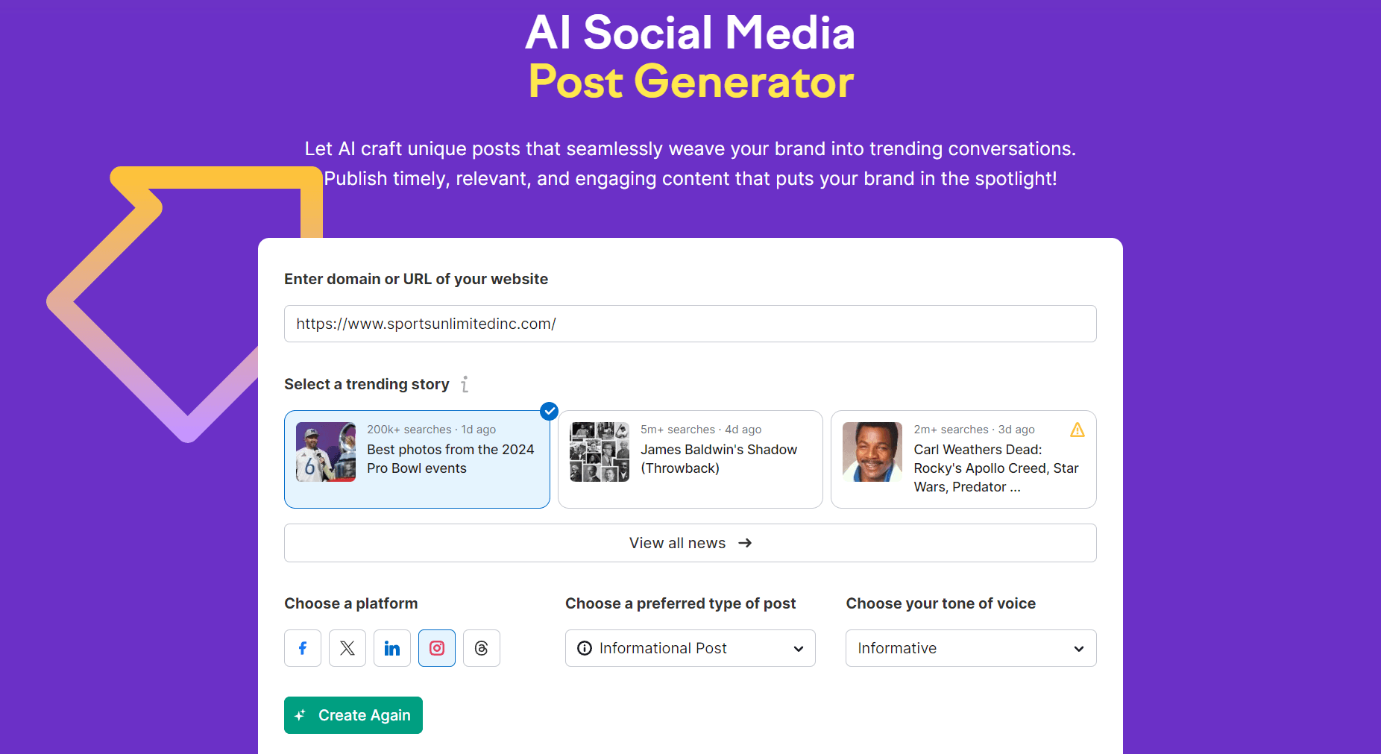Click the info icon inside the post type selector

click(585, 648)
